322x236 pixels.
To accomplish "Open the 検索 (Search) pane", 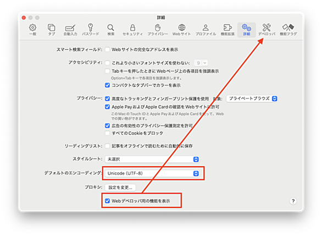I will click(110, 30).
